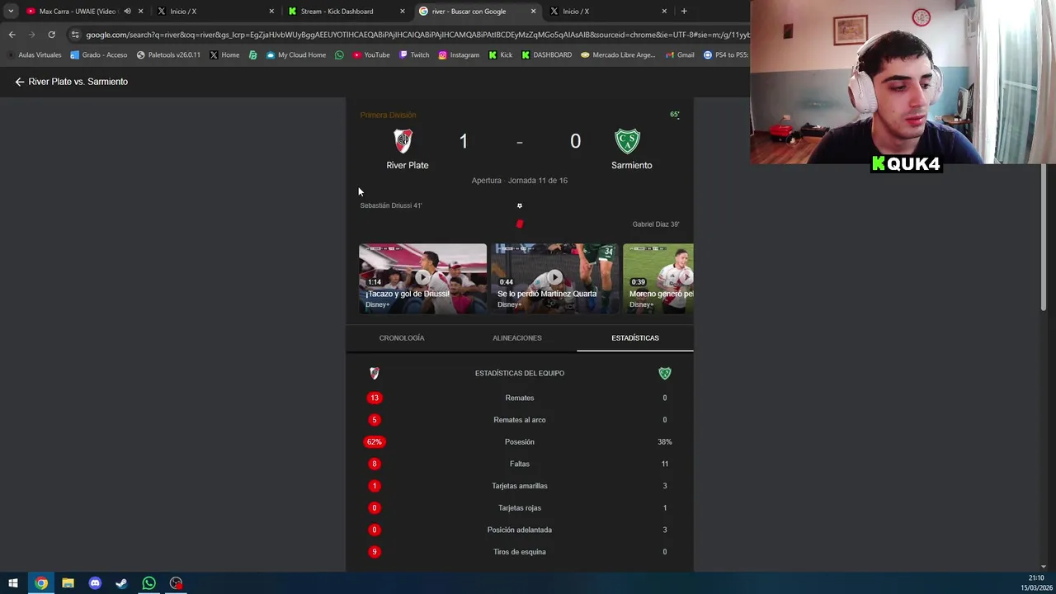Open Steam from the taskbar
1056x594 pixels.
[121, 583]
